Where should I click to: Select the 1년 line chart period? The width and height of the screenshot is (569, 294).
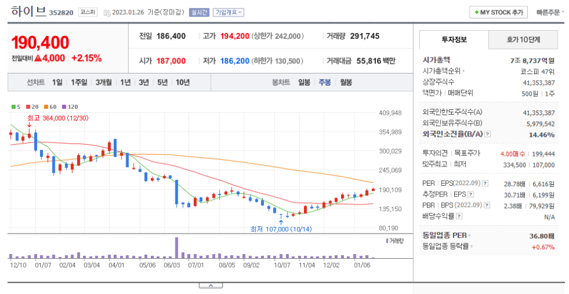point(125,82)
